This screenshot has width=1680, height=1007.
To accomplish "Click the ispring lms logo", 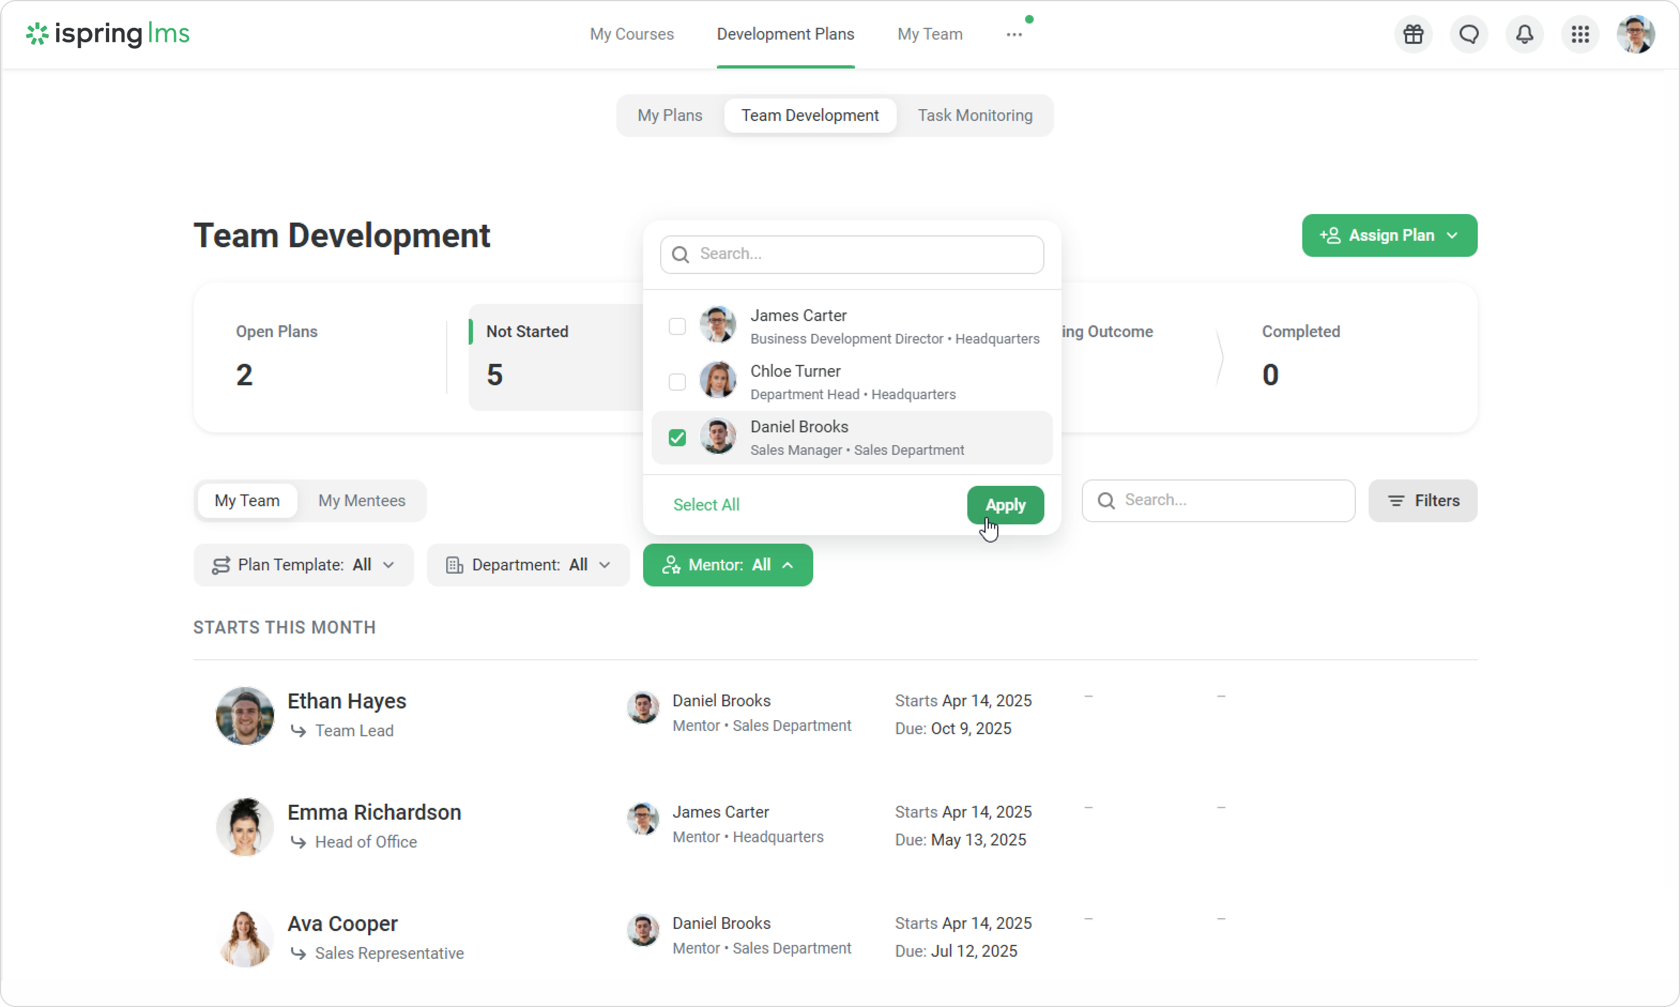I will point(108,34).
